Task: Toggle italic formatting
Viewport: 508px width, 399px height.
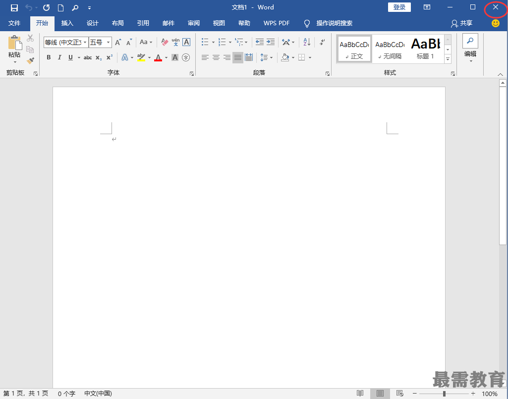Action: pos(59,57)
